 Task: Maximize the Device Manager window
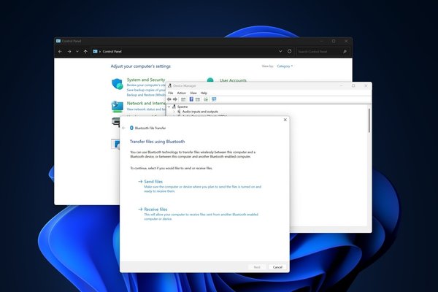coord(353,86)
